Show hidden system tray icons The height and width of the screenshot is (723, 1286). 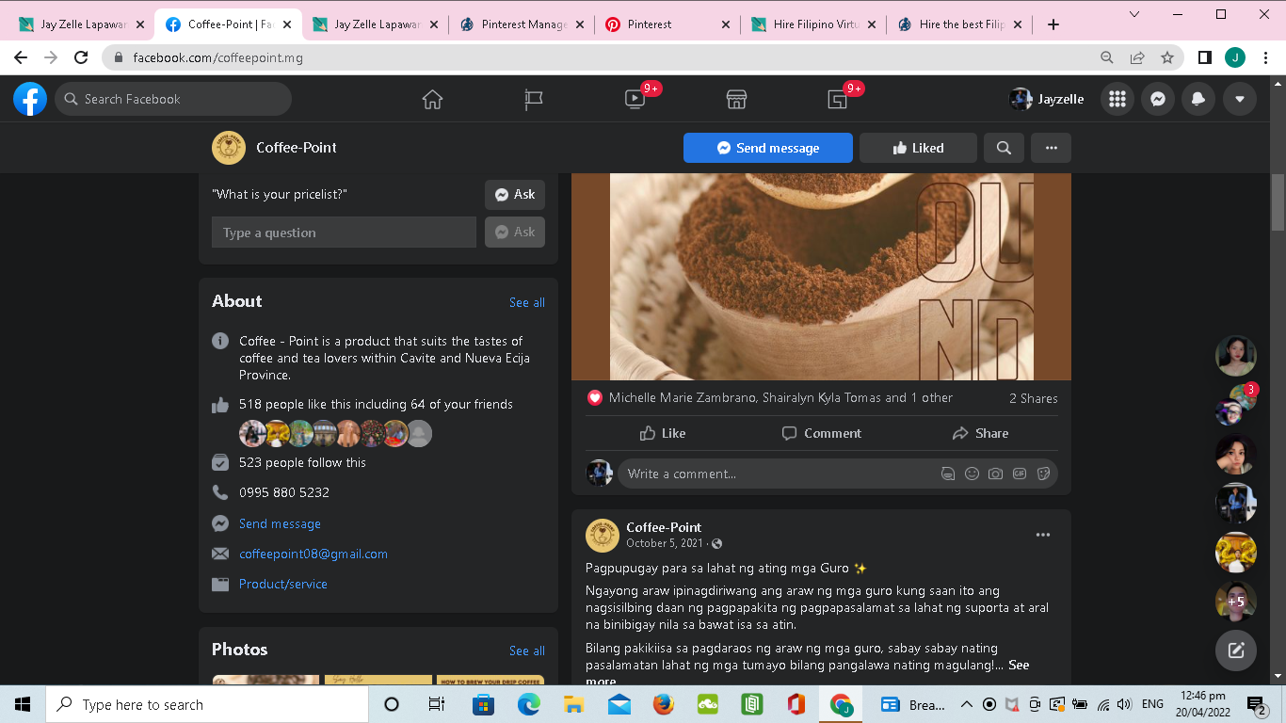[966, 704]
